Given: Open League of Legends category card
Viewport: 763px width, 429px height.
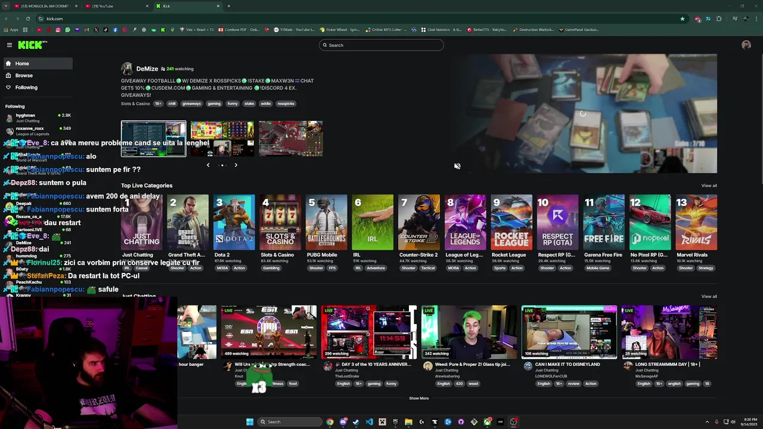Looking at the screenshot, I should point(465,222).
